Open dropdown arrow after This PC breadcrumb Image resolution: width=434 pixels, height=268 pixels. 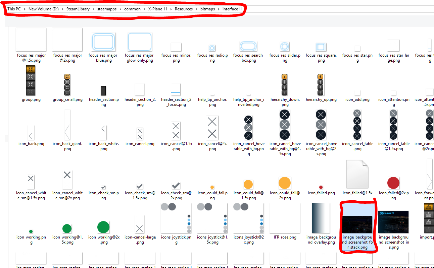[x=25, y=9]
